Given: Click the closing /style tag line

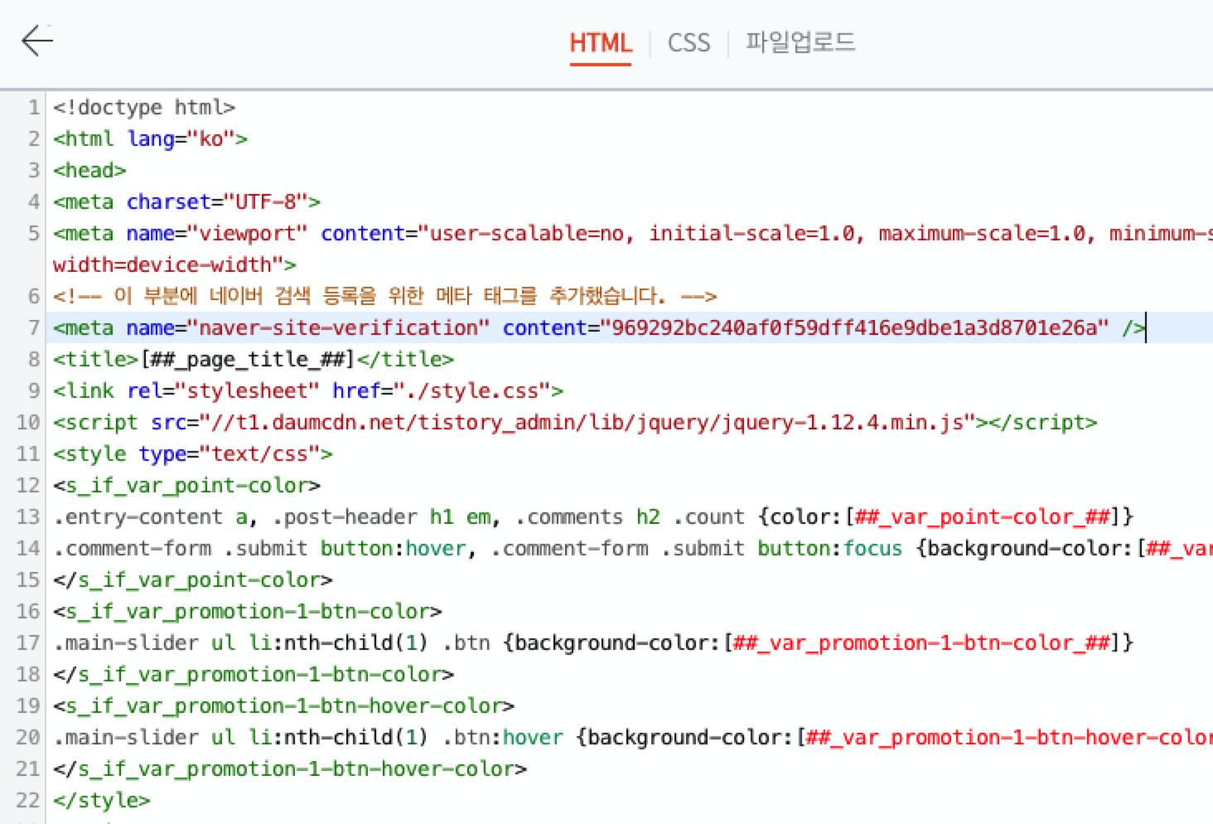Looking at the screenshot, I should (102, 800).
